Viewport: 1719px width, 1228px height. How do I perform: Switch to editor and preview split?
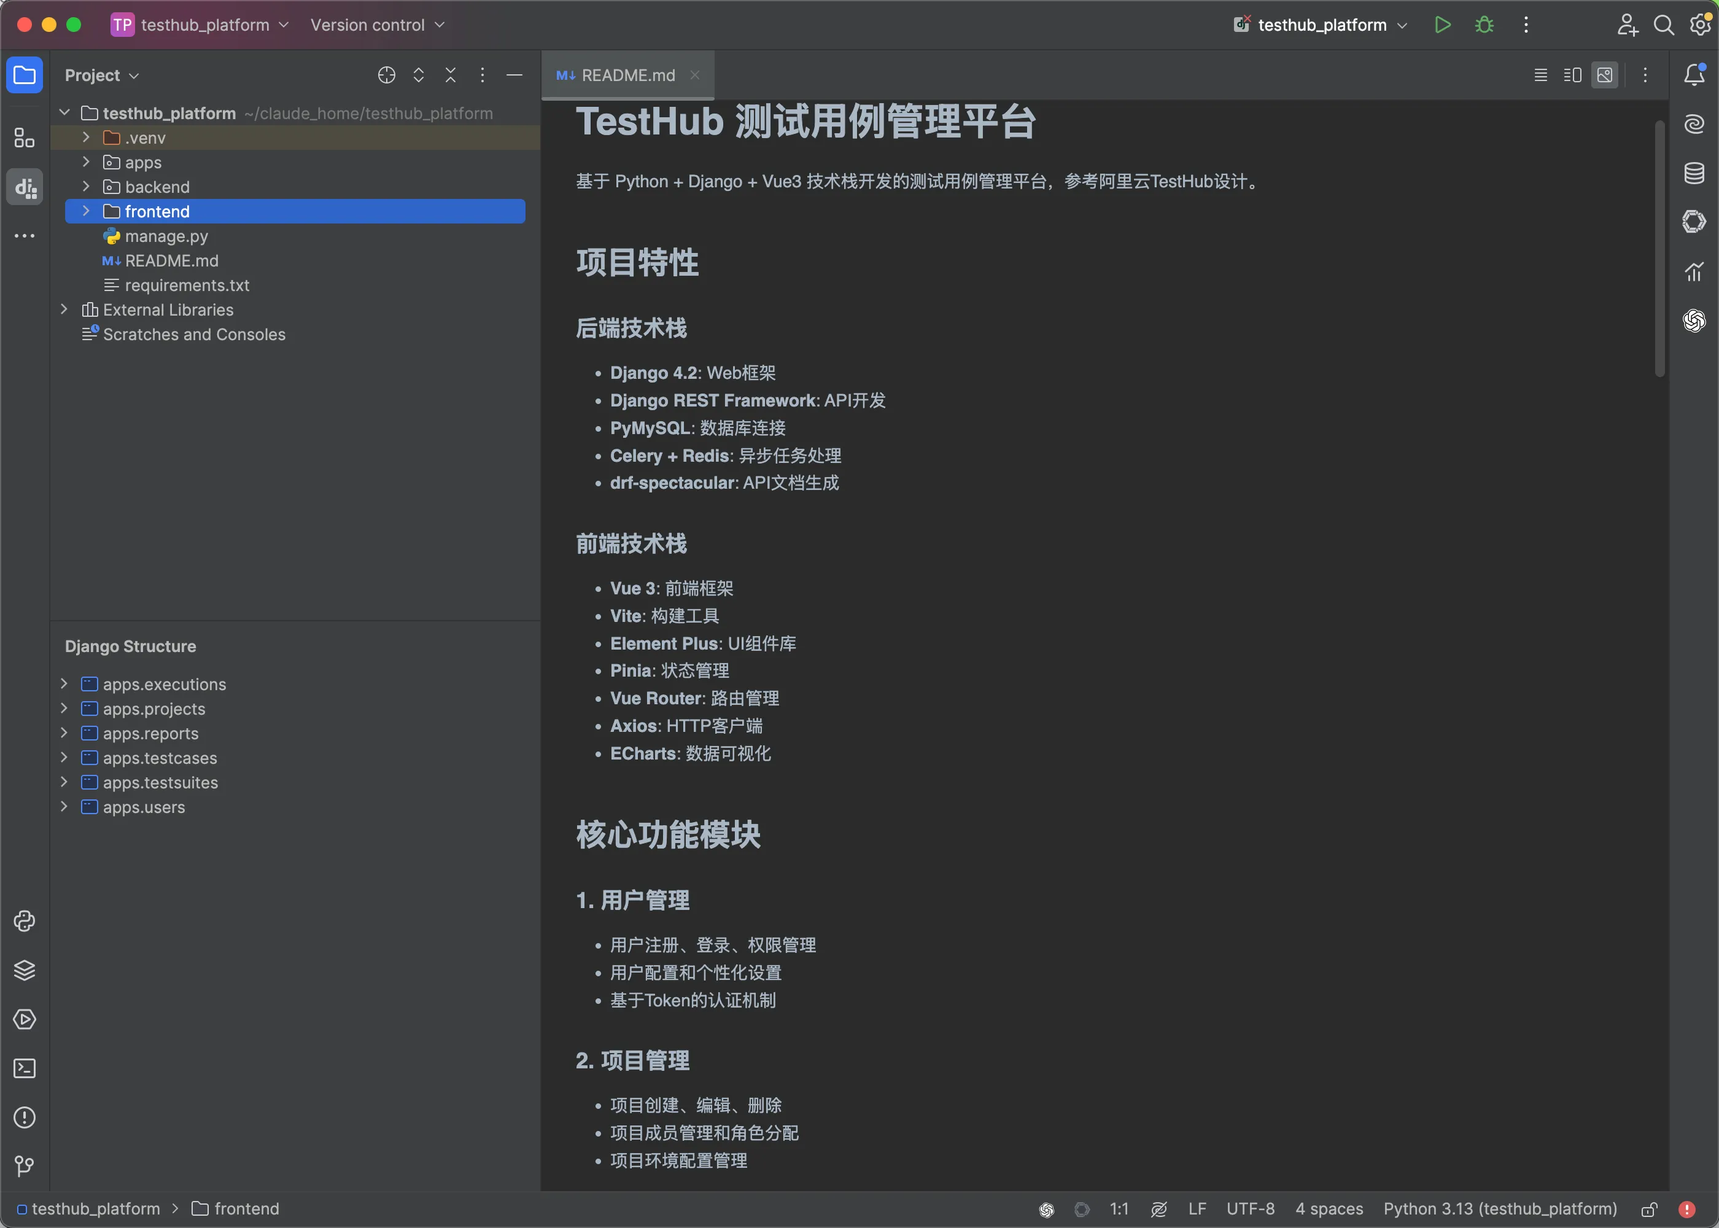tap(1572, 75)
